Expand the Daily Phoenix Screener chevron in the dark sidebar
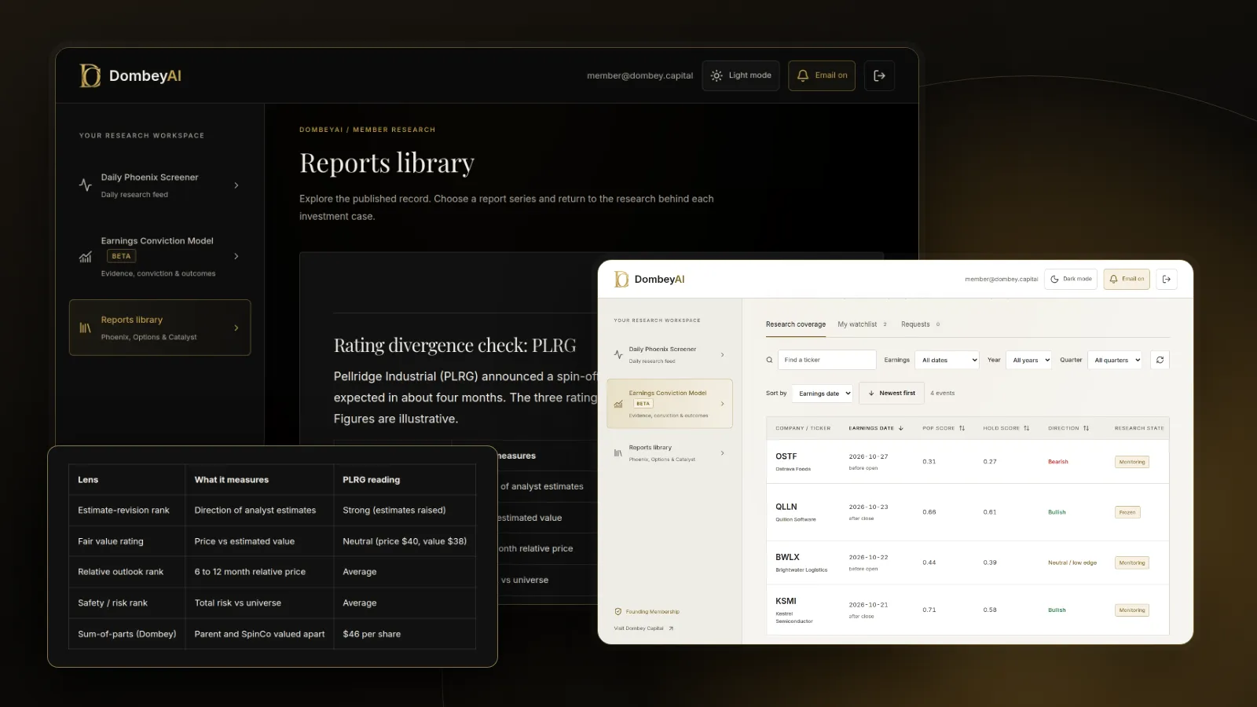 coord(236,185)
